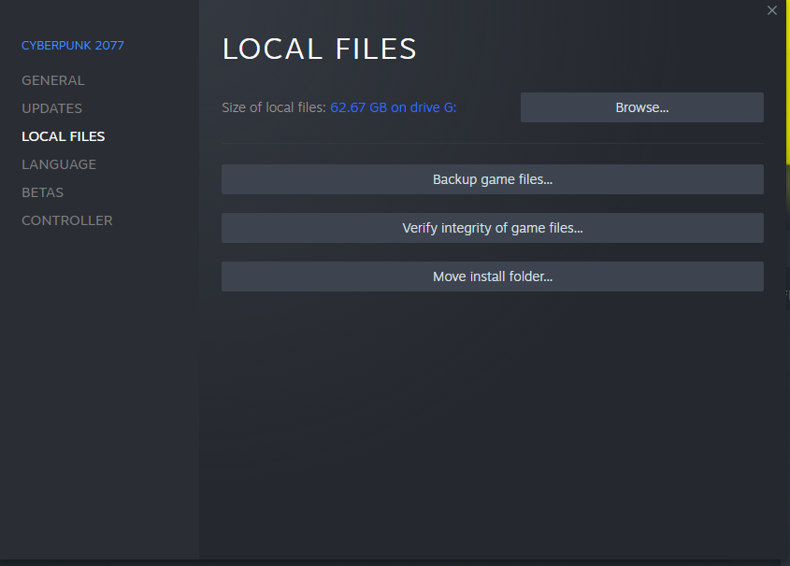Select Local Files in the sidebar
Viewport: 790px width, 566px height.
tap(64, 136)
